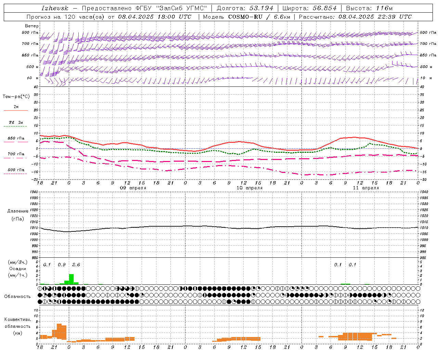Click the Осадки panel label
This screenshot has width=438, height=350.
[17, 269]
